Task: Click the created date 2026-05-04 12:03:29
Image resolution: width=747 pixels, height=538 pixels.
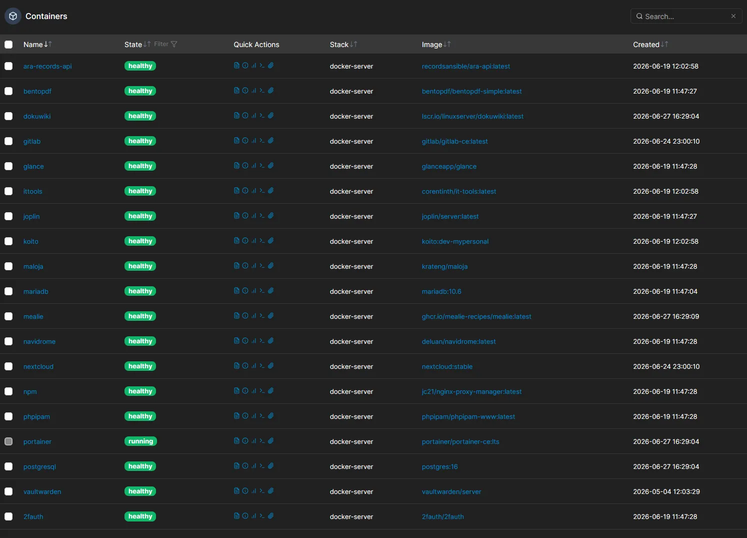Action: 666,491
